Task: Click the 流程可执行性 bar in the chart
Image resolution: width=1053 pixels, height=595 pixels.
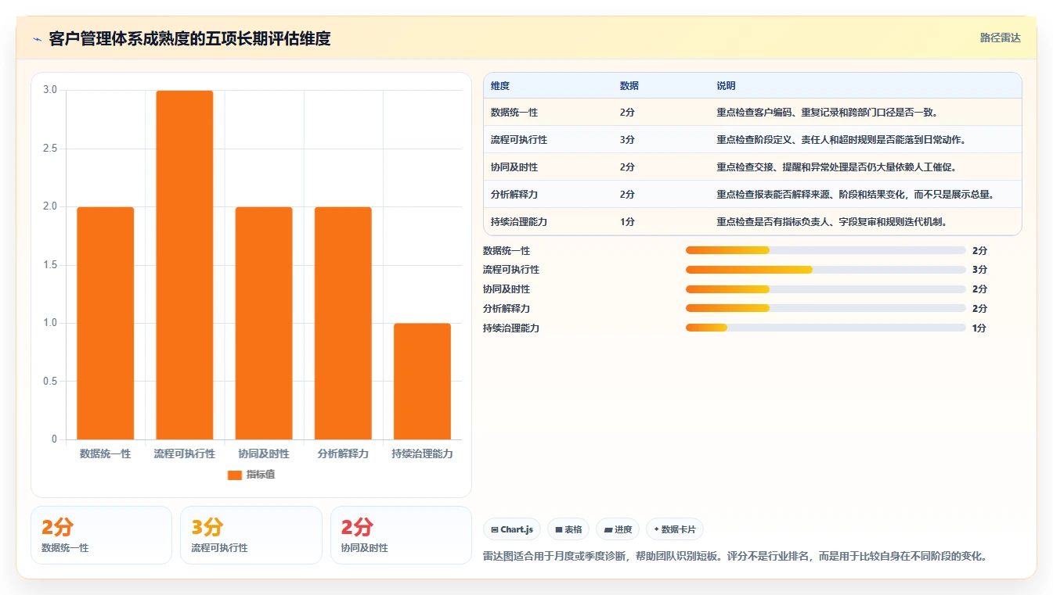Action: coord(185,265)
